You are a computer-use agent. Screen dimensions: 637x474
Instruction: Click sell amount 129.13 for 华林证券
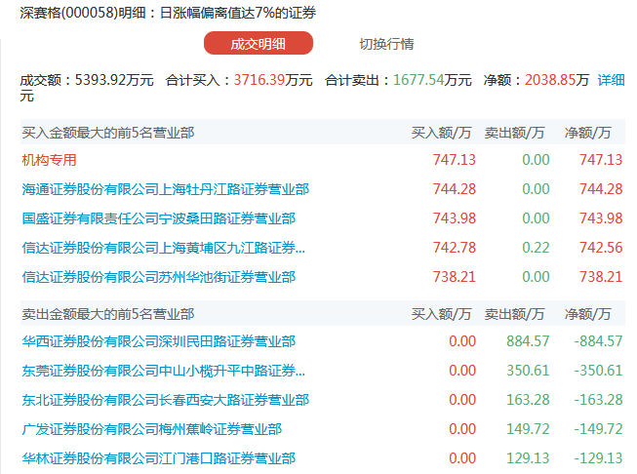point(528,458)
